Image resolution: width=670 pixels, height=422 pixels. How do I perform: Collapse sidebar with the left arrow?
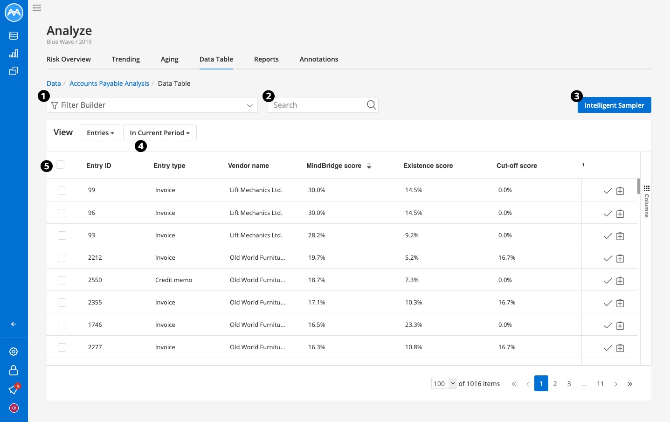[x=14, y=324]
